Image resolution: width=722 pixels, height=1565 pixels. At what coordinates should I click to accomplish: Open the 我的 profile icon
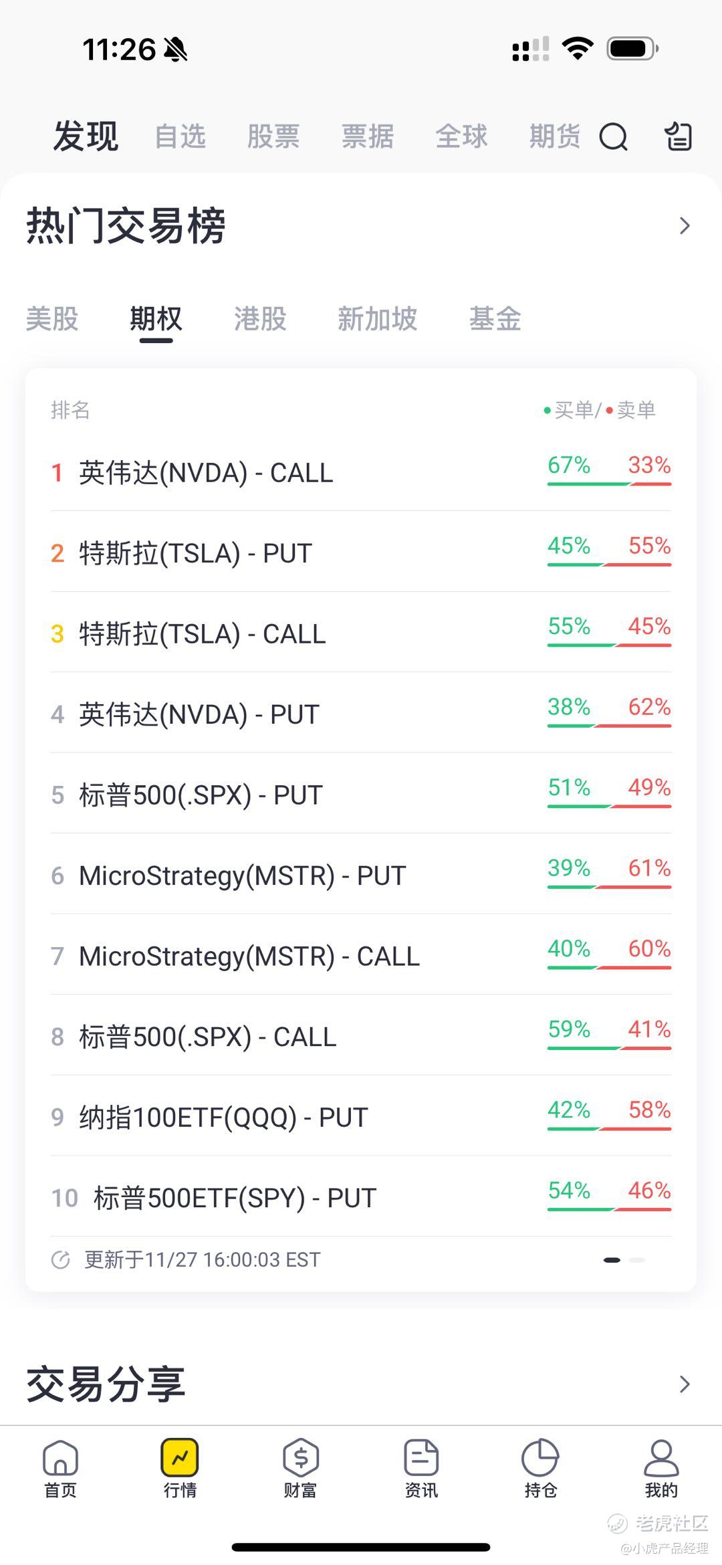(x=660, y=1468)
